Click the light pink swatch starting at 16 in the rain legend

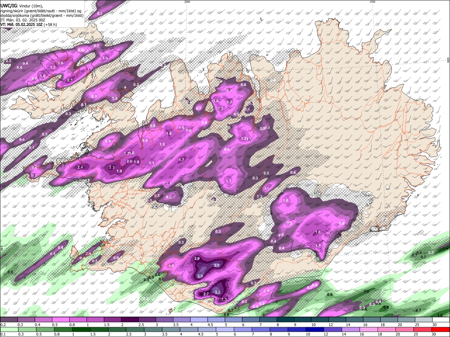368,329
